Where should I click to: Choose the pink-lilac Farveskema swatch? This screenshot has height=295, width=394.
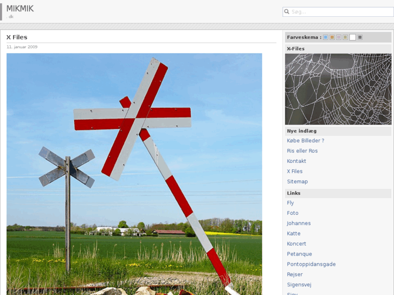(x=339, y=37)
